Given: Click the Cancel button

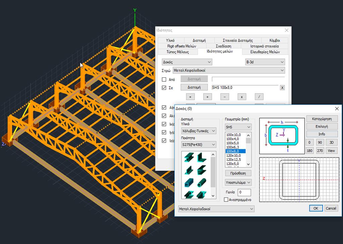Looking at the screenshot, I should (331, 208).
